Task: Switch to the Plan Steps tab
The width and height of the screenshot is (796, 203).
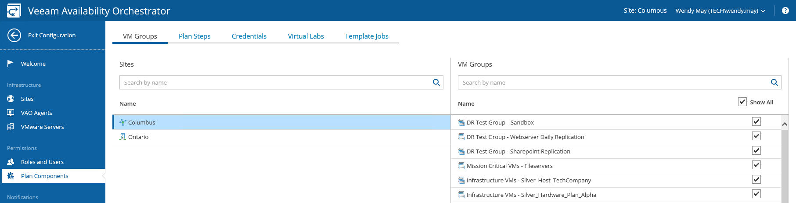Action: (x=194, y=36)
